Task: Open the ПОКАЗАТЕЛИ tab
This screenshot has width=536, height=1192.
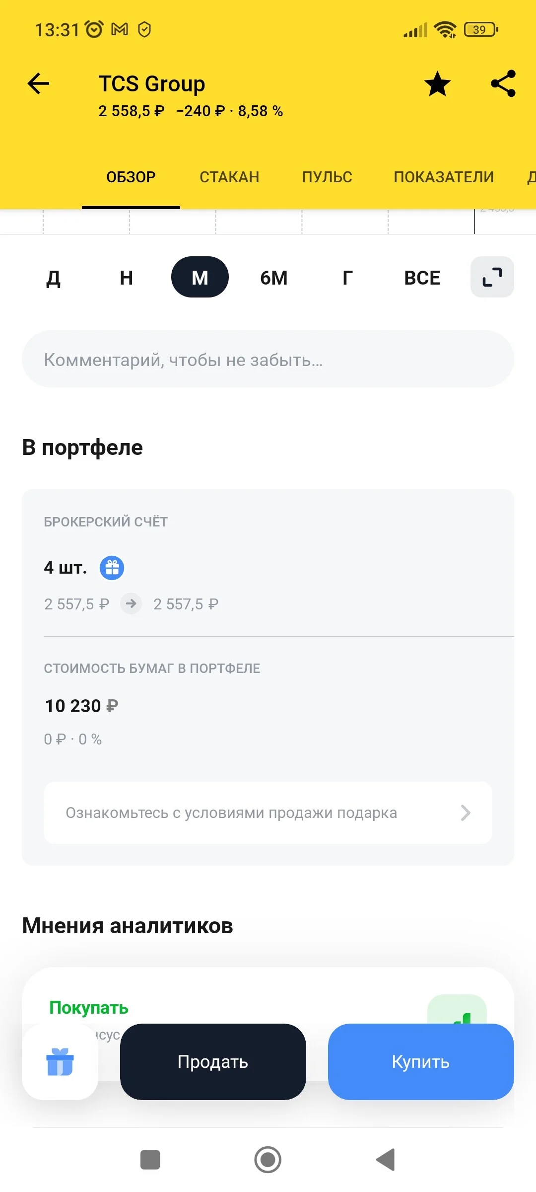Action: [444, 177]
